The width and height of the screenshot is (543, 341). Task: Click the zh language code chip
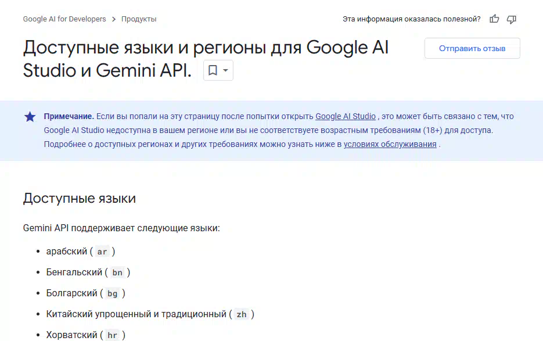(x=242, y=314)
